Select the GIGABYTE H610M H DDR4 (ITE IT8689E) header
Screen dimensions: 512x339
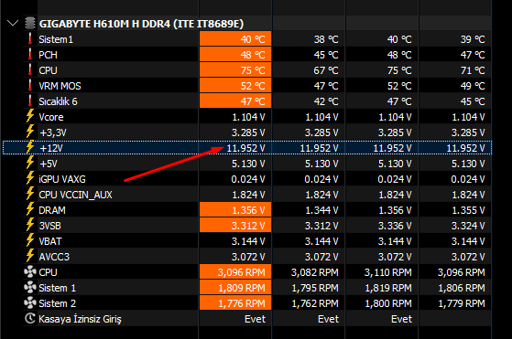(x=141, y=24)
